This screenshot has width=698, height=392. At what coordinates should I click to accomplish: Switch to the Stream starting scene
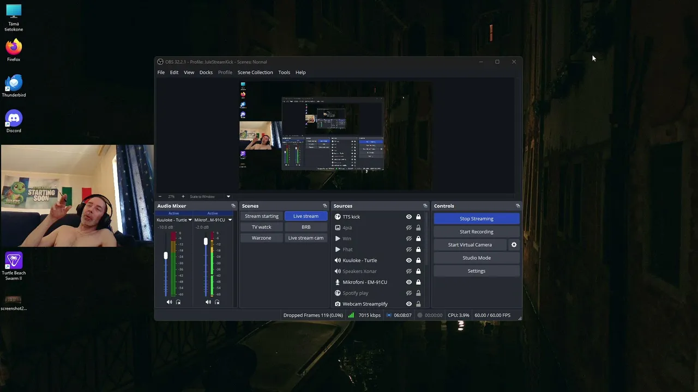pos(261,216)
